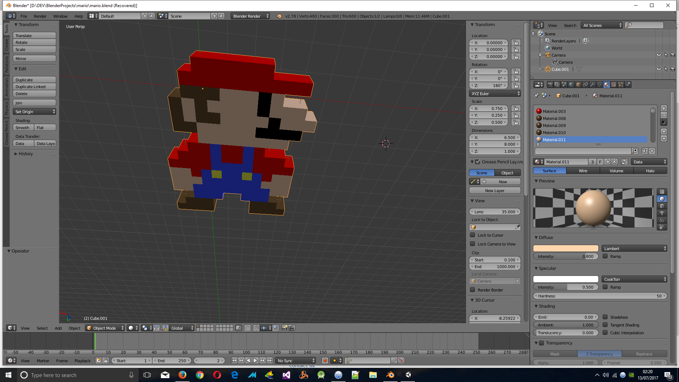The image size is (679, 382).
Task: Open Windows Start menu
Action: click(8, 375)
